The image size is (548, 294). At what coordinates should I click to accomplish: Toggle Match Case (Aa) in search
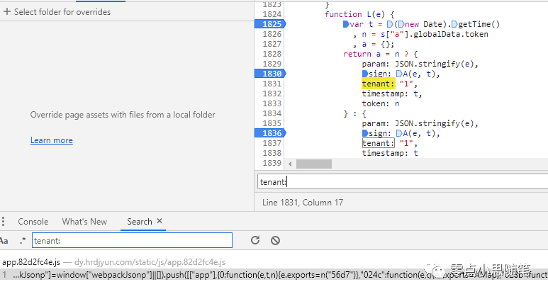(4, 241)
